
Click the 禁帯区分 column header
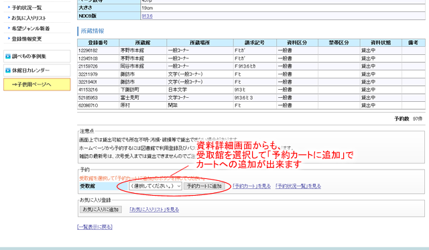pos(339,43)
